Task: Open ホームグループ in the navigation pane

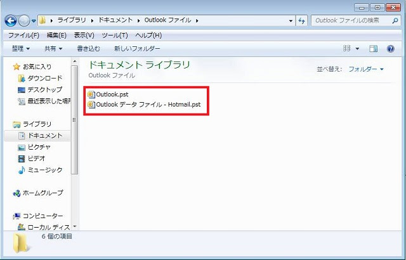Action: [x=43, y=193]
